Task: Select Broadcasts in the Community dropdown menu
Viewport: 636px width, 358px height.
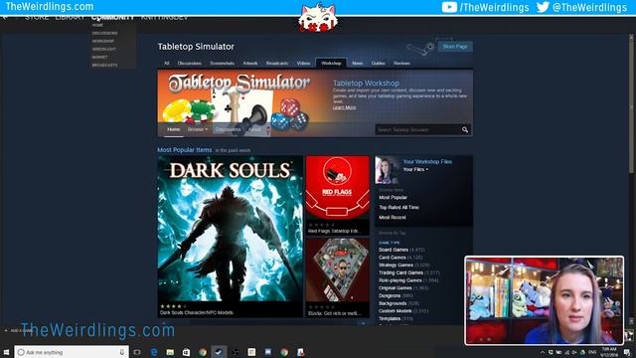Action: point(104,65)
